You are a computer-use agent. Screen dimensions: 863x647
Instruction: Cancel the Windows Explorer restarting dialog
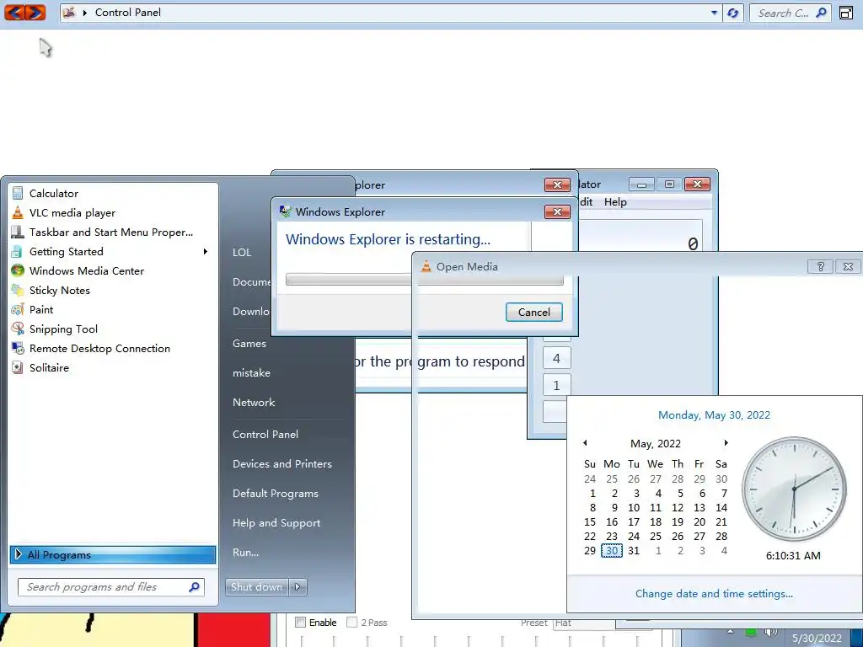point(533,312)
